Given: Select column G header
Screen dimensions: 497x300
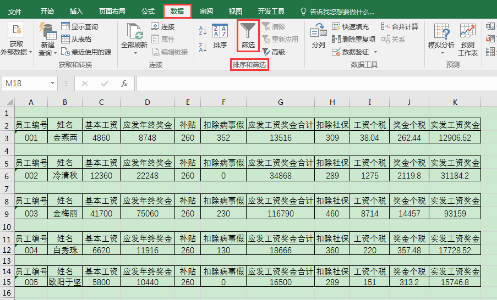Looking at the screenshot, I should (x=281, y=102).
